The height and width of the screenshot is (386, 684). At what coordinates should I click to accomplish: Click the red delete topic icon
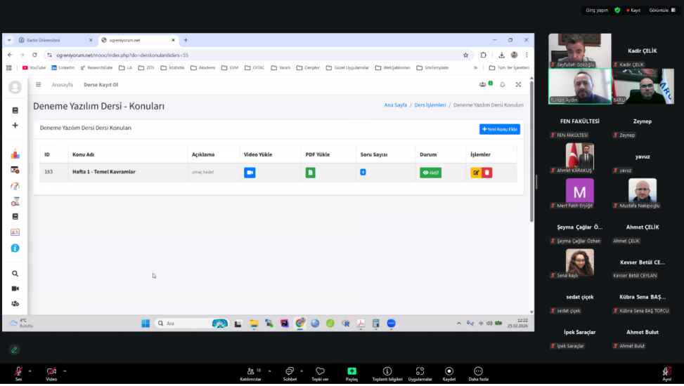[x=487, y=173]
